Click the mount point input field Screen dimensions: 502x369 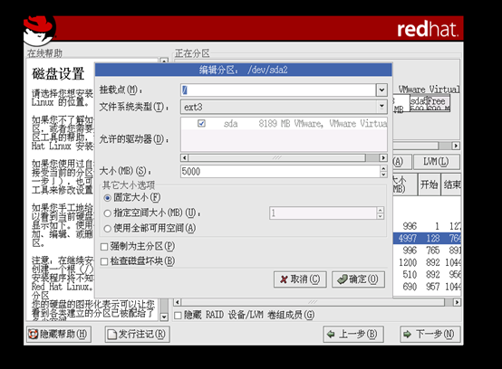[x=278, y=90]
